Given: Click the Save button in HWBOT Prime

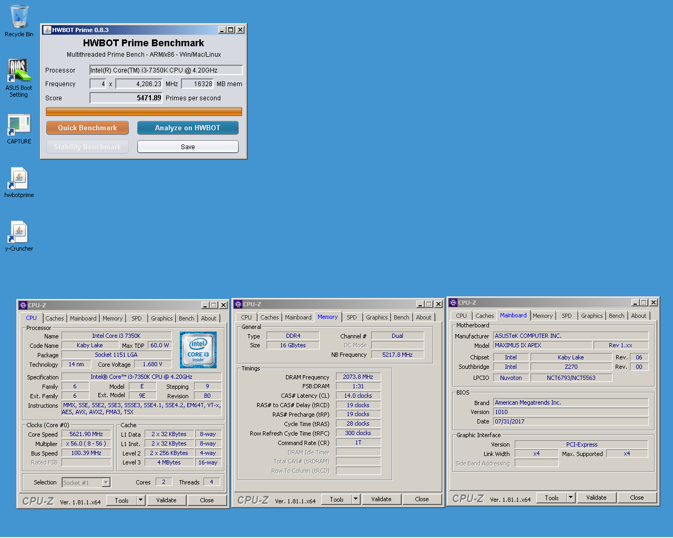Looking at the screenshot, I should [188, 147].
